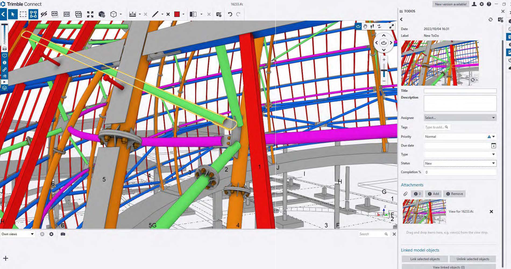Toggle the eye visibility icon in left strip
The width and height of the screenshot is (511, 269).
[x=5, y=49]
